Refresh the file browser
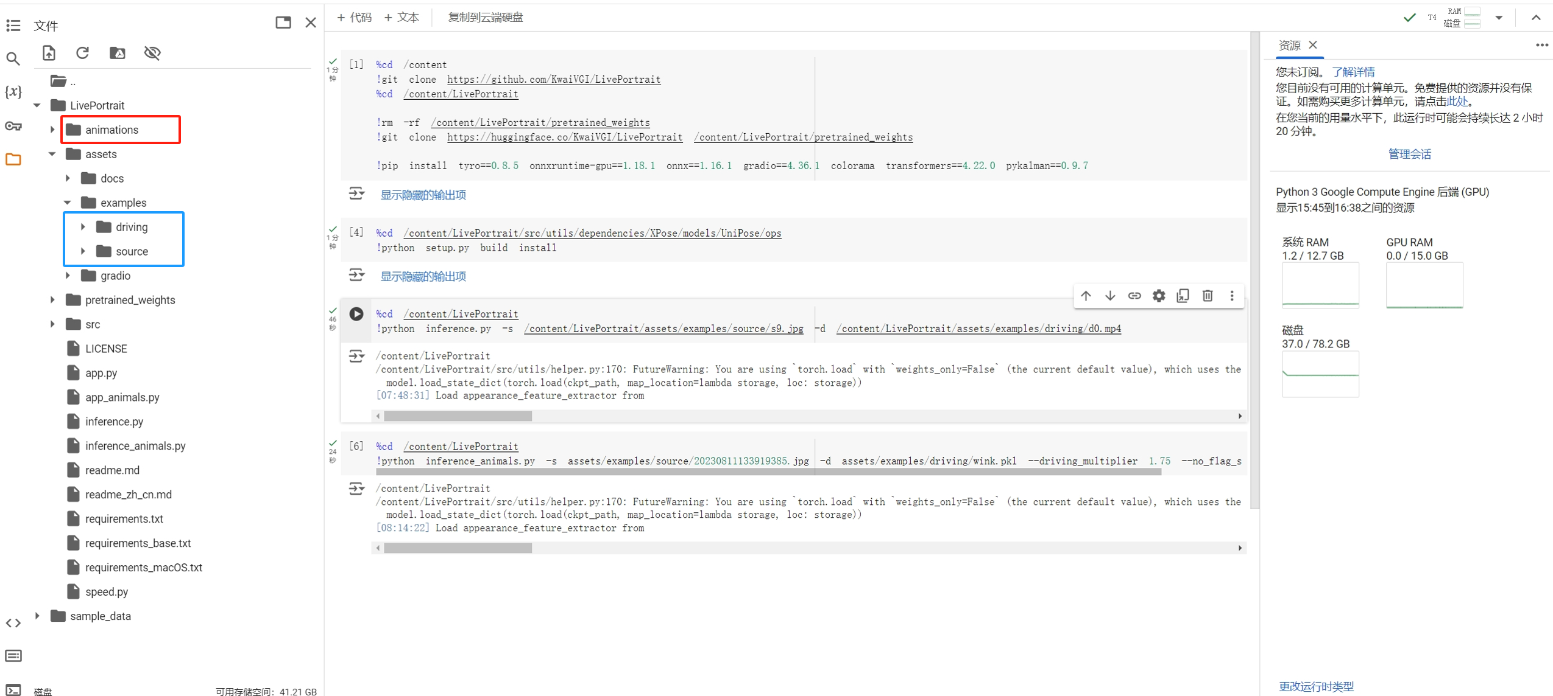The image size is (1553, 696). [83, 53]
